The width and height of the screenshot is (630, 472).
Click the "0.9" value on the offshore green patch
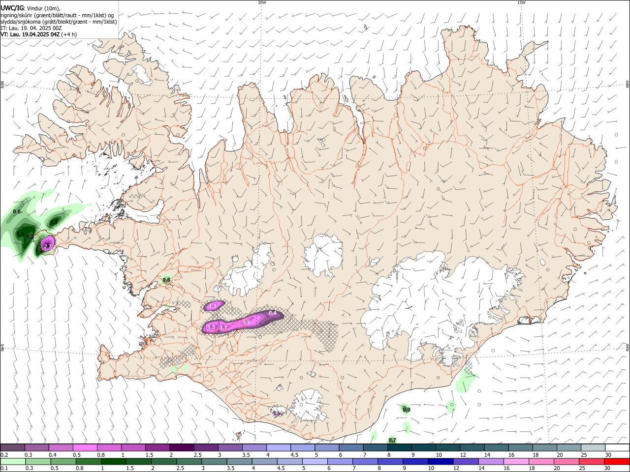(x=407, y=410)
